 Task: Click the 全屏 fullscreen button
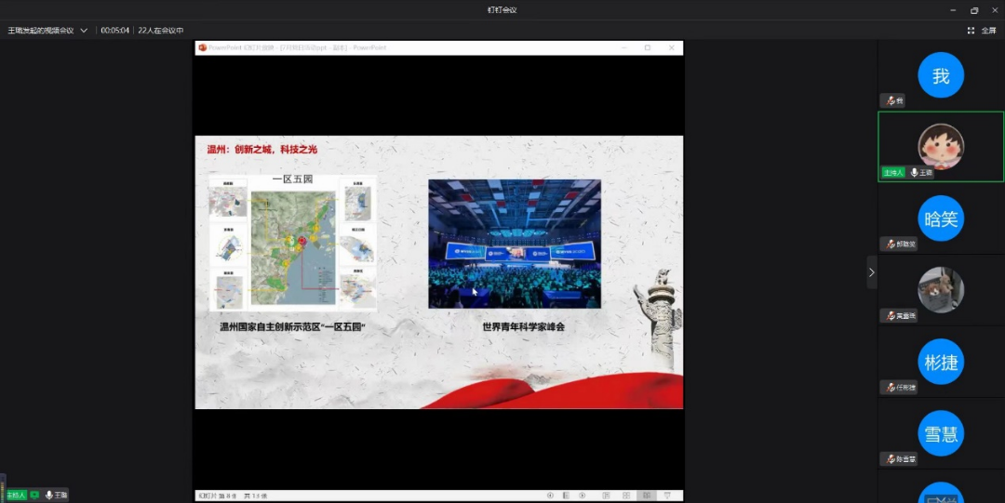click(983, 31)
